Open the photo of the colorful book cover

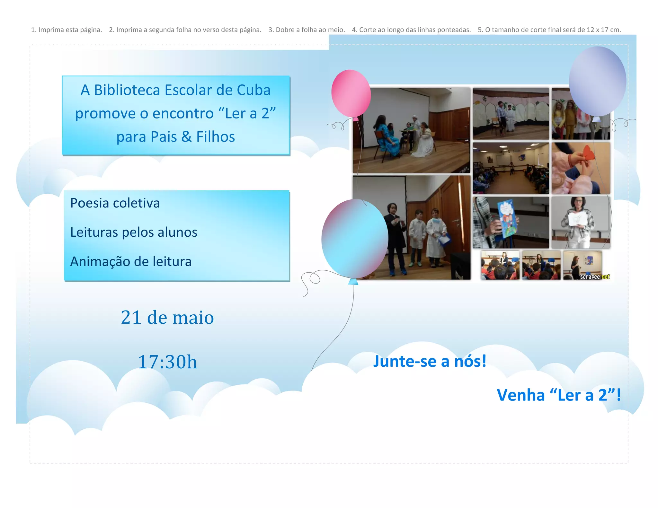point(511,222)
